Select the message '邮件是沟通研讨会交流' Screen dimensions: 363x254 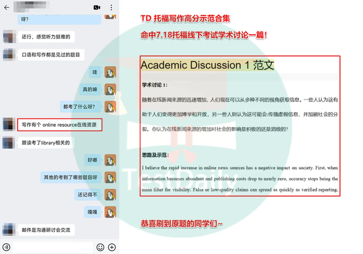click(46, 230)
